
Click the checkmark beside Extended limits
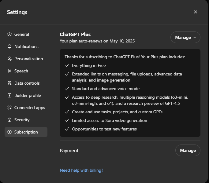coord(67,74)
